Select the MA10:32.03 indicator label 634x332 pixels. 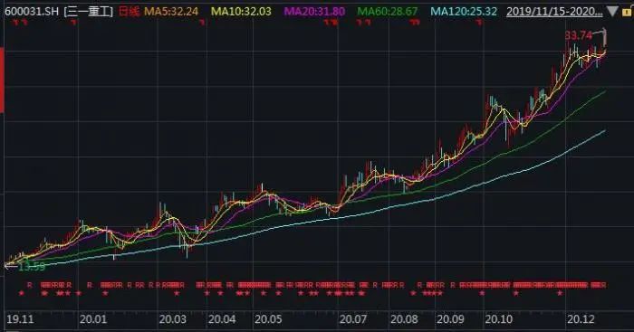242,12
